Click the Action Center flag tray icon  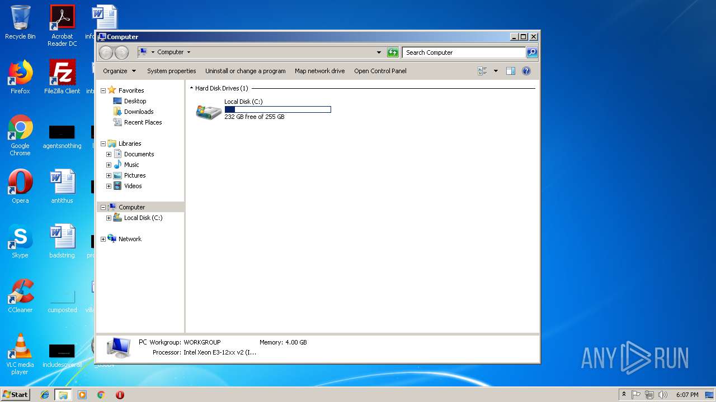(x=636, y=395)
